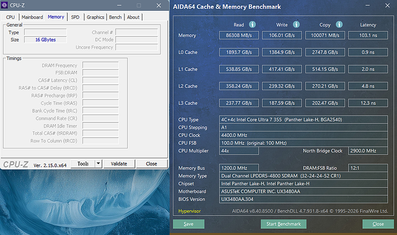397x235 pixels.
Task: Minimize the CPU-Z window
Action: click(119, 5)
